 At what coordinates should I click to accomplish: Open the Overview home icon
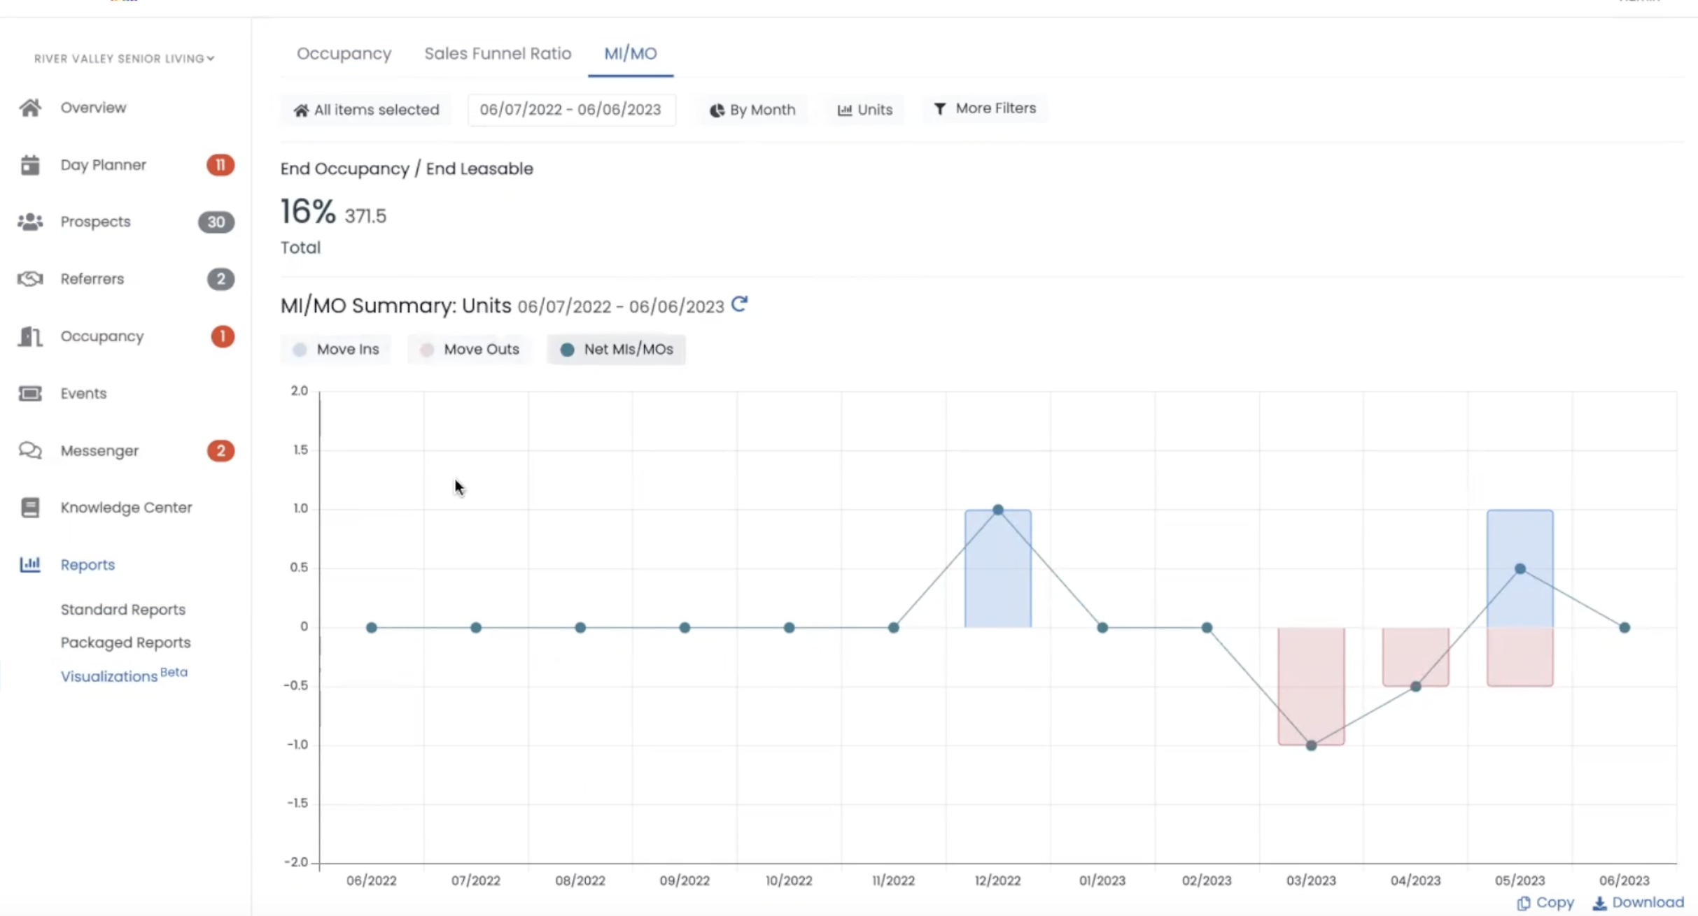click(30, 108)
